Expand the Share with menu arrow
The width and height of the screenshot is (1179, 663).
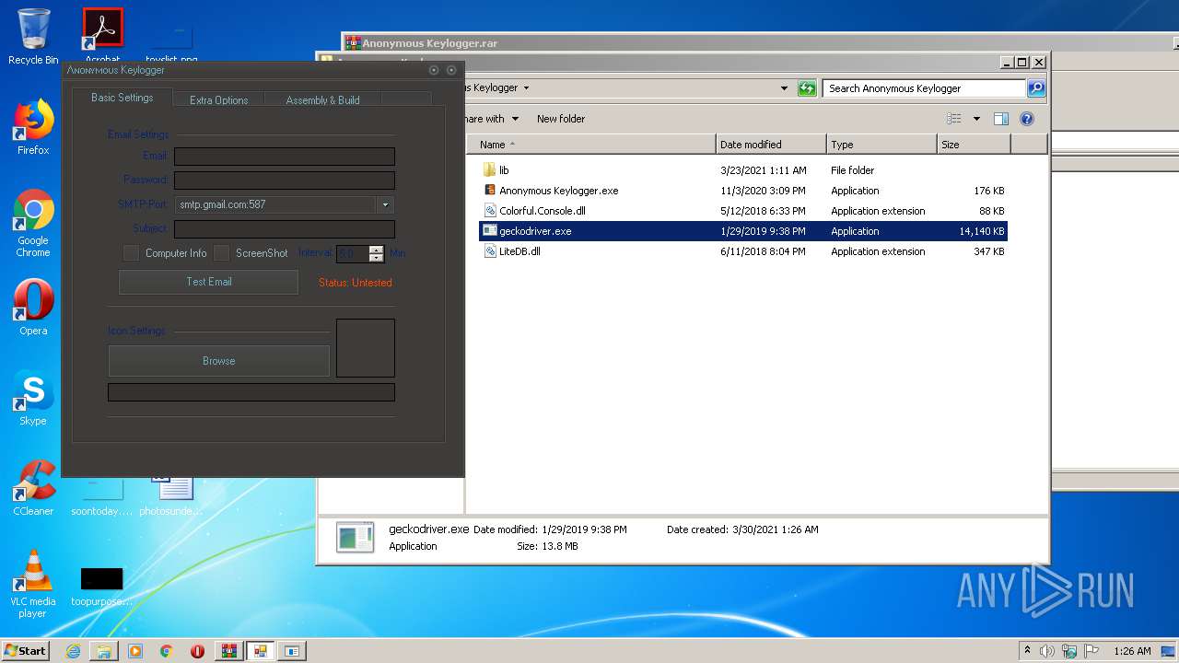point(515,119)
